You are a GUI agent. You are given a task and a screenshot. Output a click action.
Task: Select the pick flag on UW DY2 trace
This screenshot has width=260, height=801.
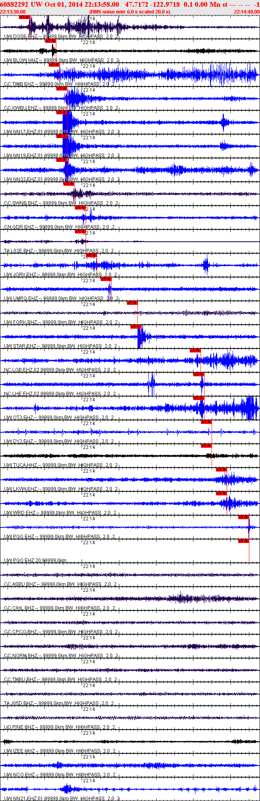[206, 422]
